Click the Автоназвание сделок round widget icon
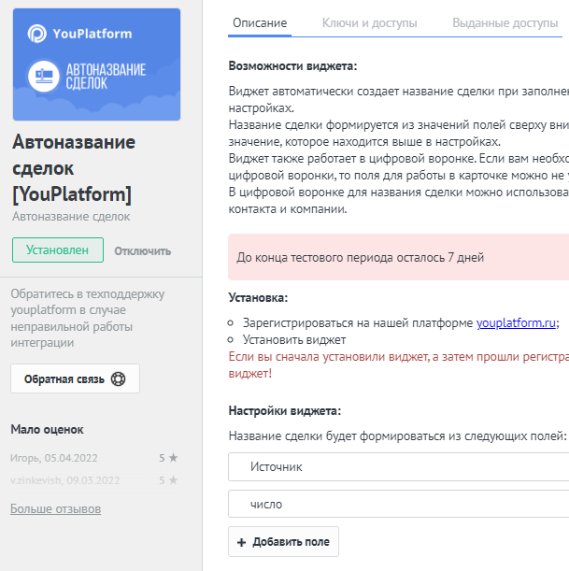Screen dimensions: 569x571 44,76
